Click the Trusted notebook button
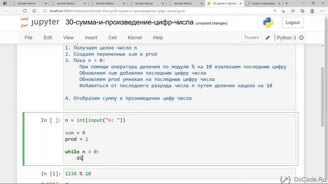The image size is (328, 184). click(251, 37)
